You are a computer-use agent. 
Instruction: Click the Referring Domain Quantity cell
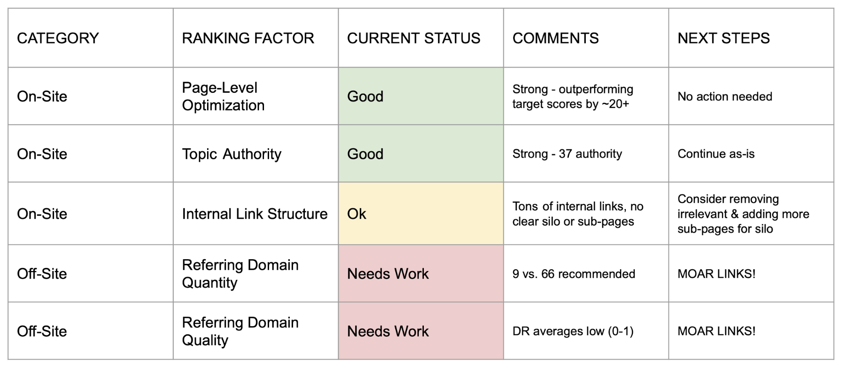click(x=240, y=274)
